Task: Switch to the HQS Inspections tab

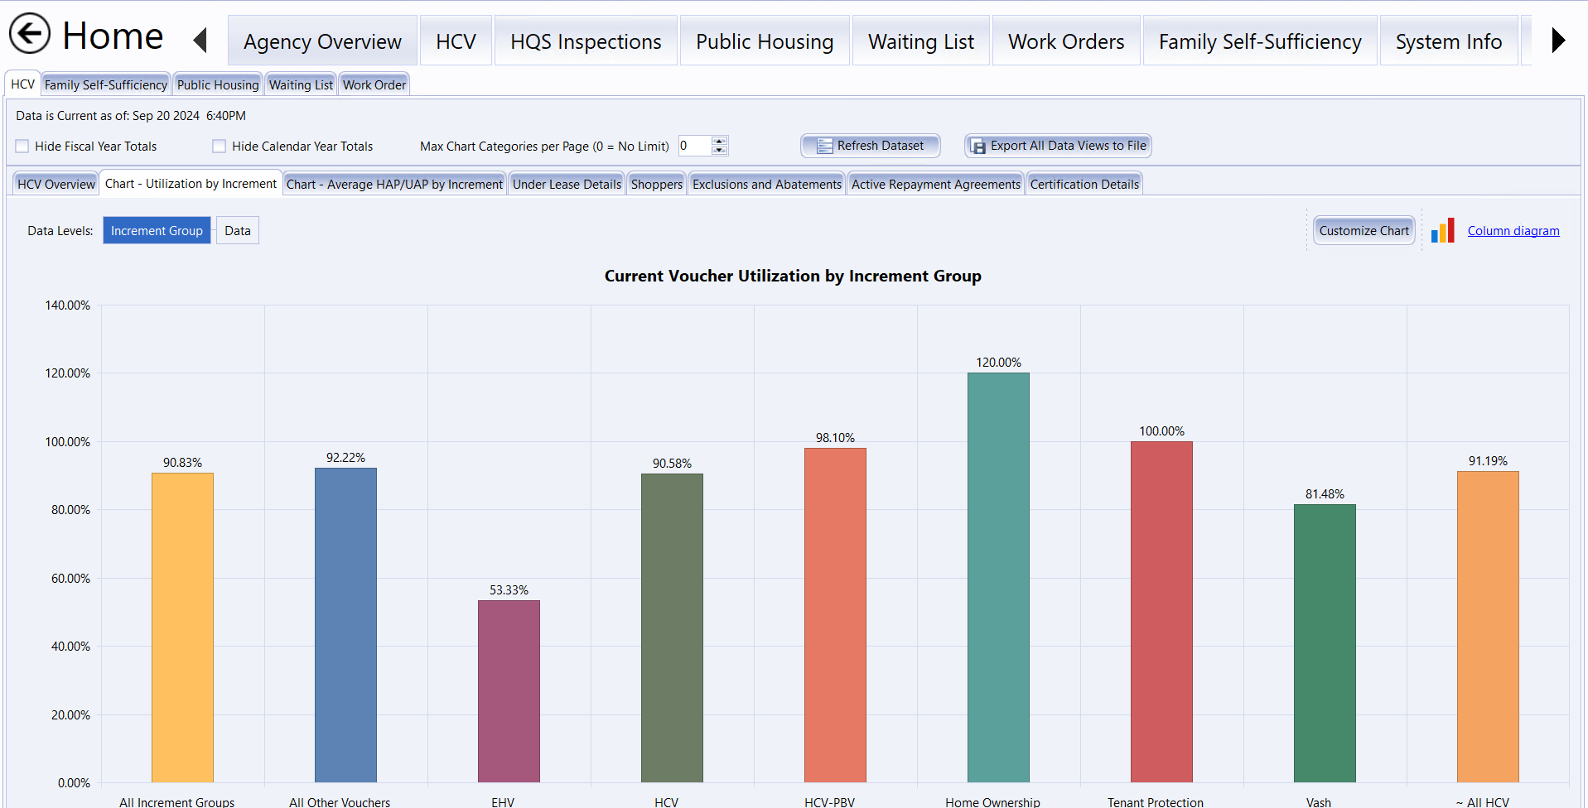Action: pyautogui.click(x=586, y=41)
